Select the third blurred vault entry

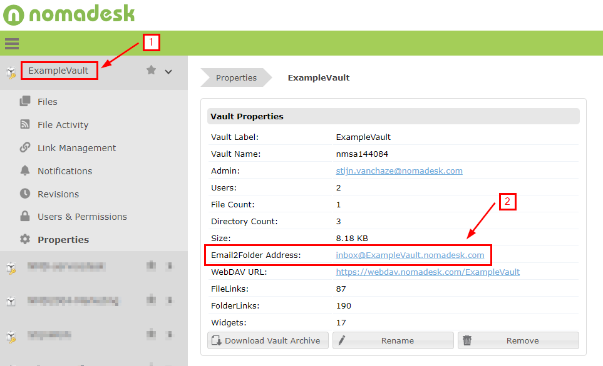pos(49,335)
